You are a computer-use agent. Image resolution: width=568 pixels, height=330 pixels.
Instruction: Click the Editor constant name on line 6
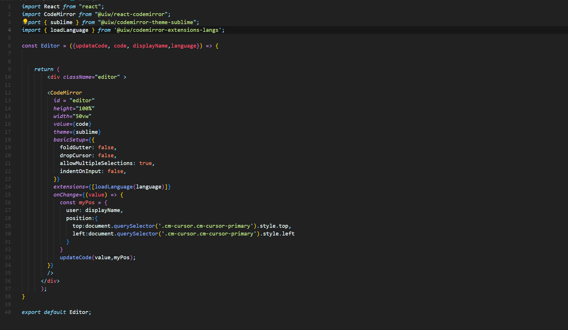click(x=50, y=46)
